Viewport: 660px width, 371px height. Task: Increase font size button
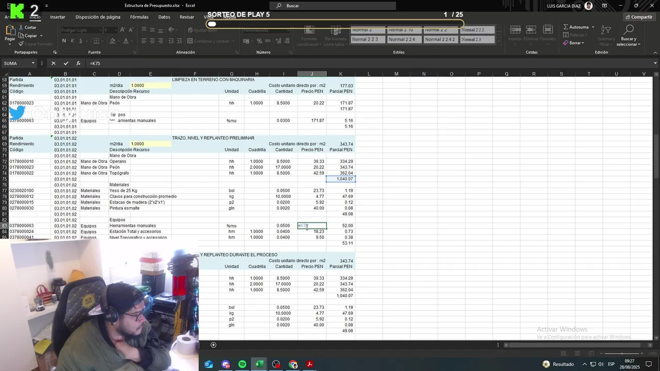[x=123, y=30]
